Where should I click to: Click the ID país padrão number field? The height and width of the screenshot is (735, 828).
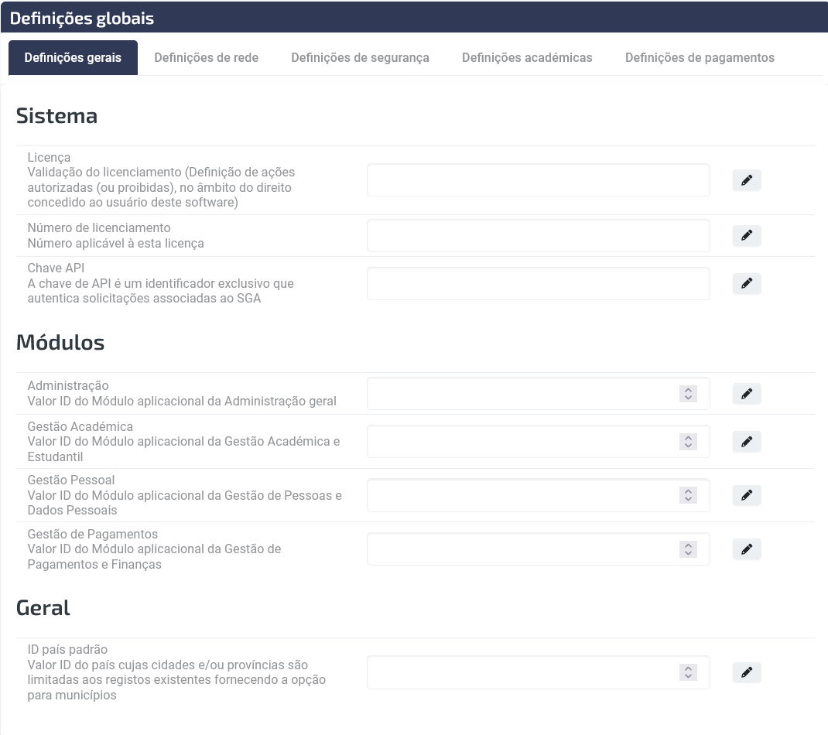click(538, 672)
